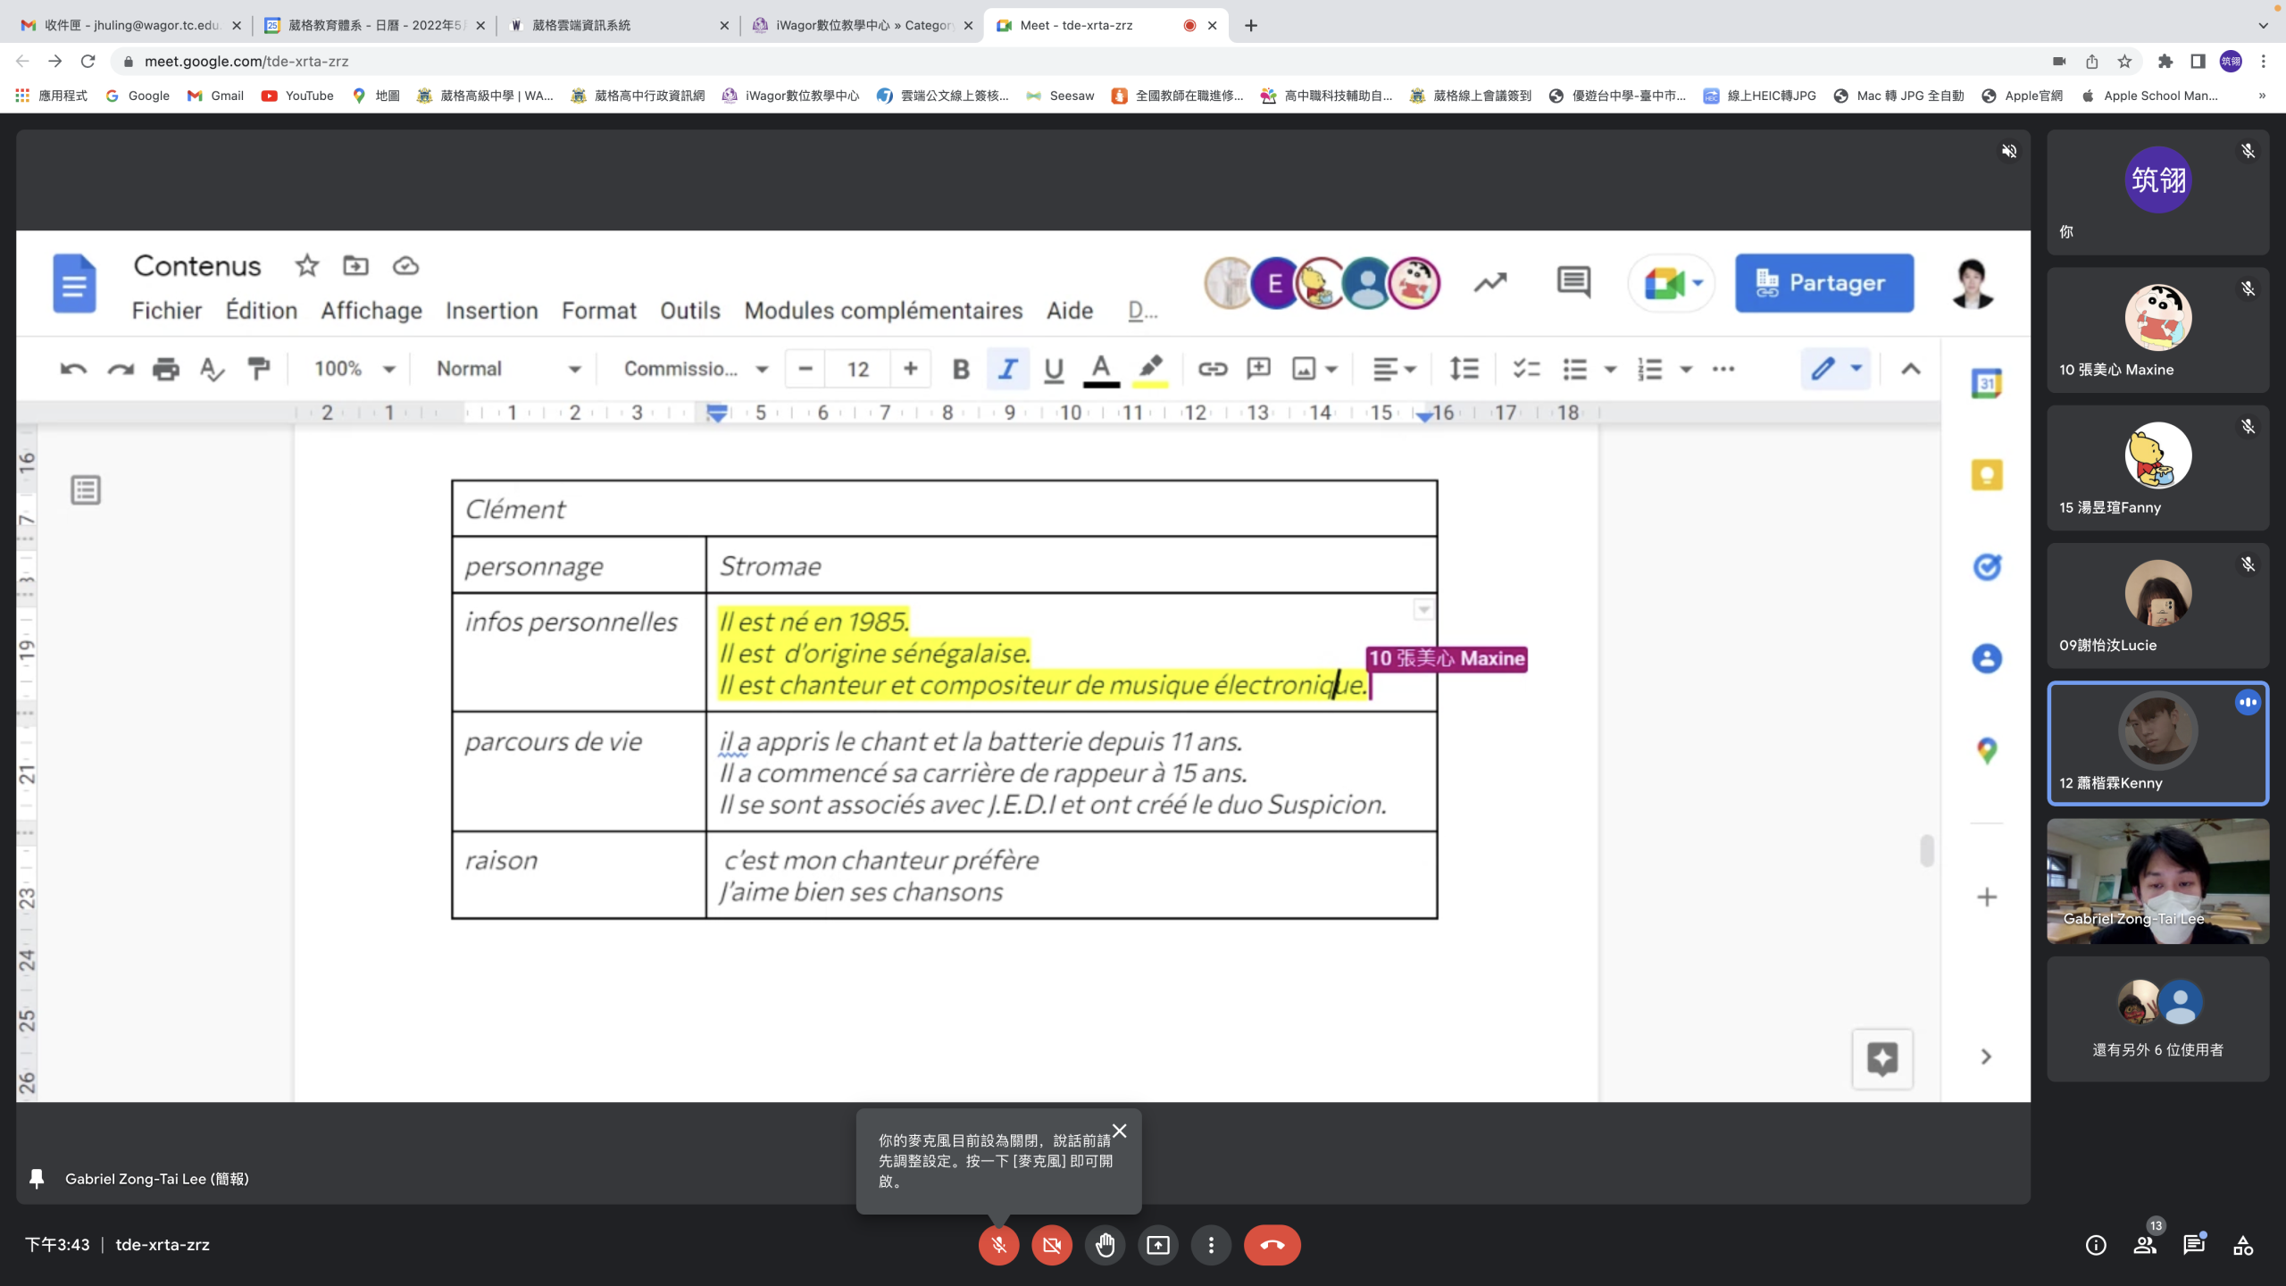Show the participants list icon
The height and width of the screenshot is (1286, 2286).
pos(2145,1245)
